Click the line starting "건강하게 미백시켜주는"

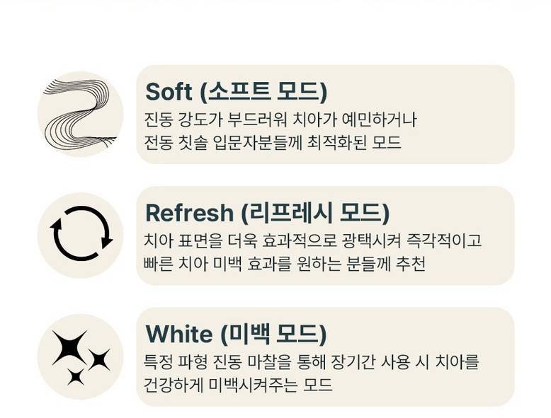point(238,385)
